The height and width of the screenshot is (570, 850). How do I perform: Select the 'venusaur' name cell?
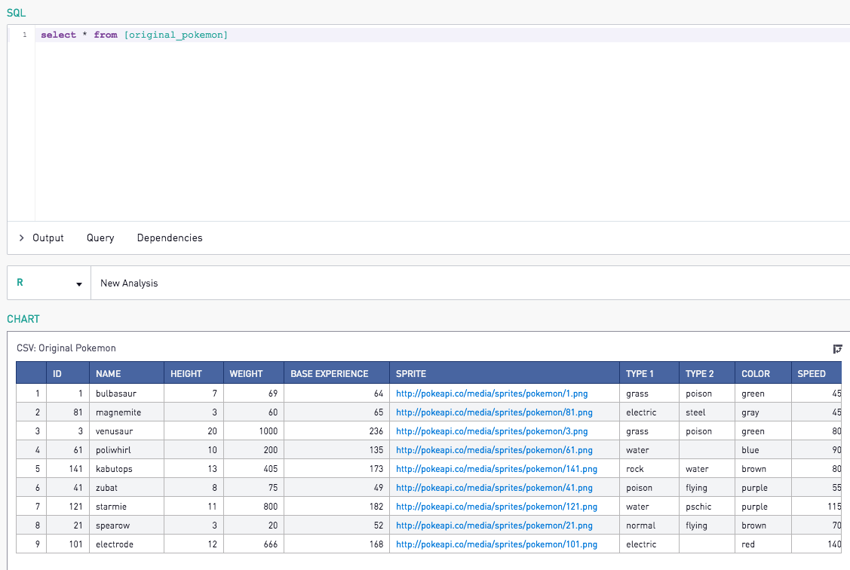(127, 431)
